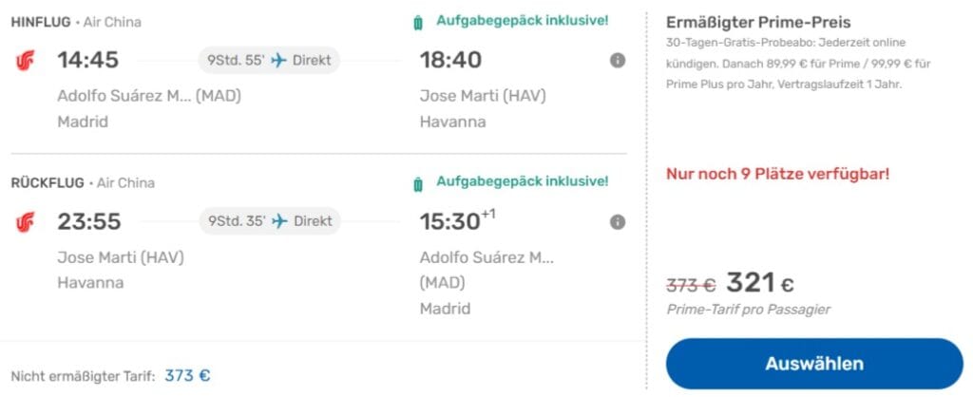Click the airplane icon in the 9Std. 55' badge
The height and width of the screenshot is (397, 973).
tap(278, 61)
